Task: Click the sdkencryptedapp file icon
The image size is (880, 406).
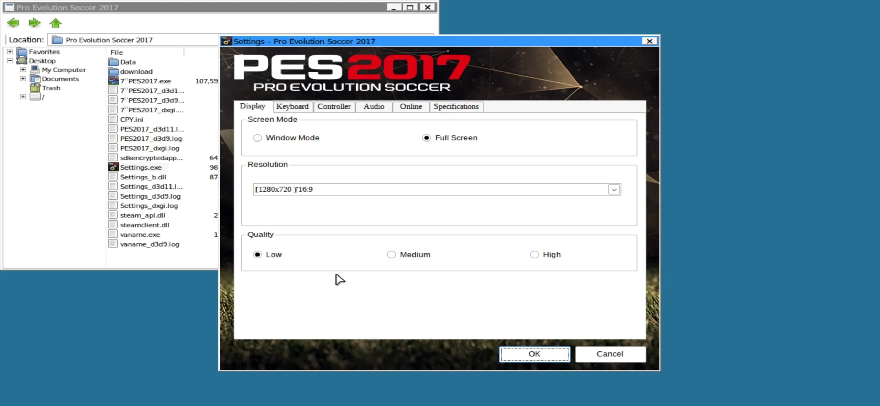Action: pos(112,158)
